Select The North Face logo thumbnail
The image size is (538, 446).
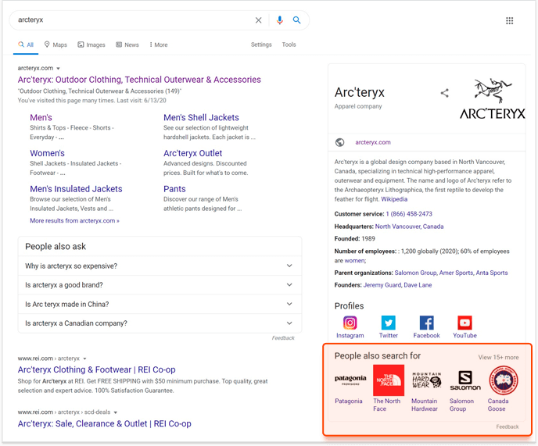(389, 380)
